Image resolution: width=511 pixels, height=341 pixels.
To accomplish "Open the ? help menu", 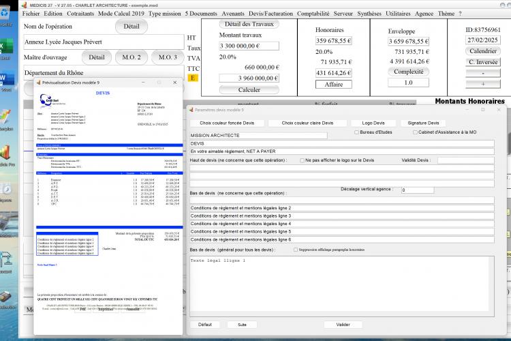I will coord(460,14).
